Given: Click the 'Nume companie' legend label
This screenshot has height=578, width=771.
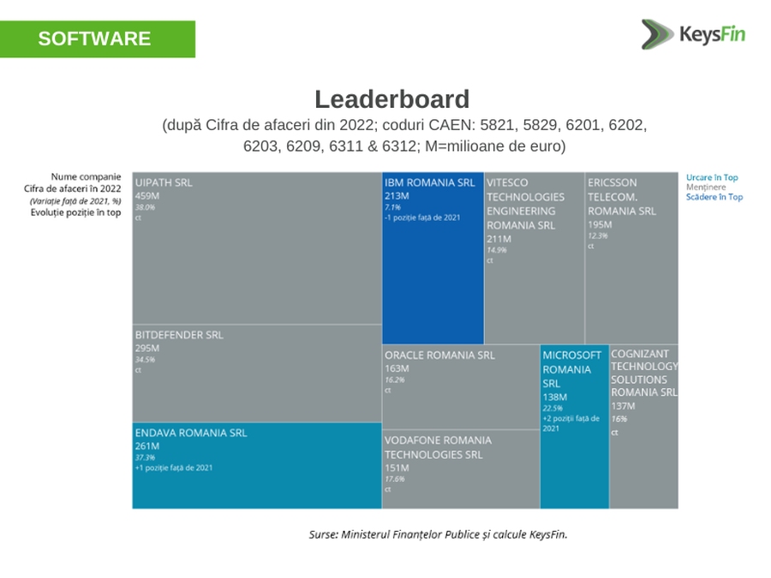Looking at the screenshot, I should tap(86, 177).
